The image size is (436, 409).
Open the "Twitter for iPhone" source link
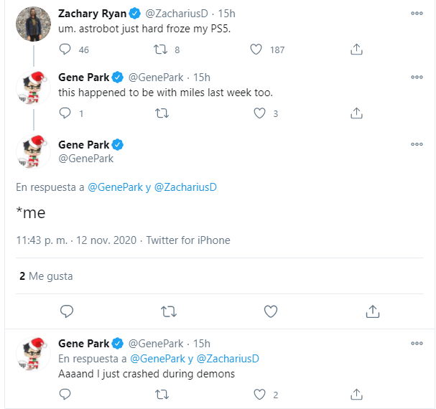point(188,240)
